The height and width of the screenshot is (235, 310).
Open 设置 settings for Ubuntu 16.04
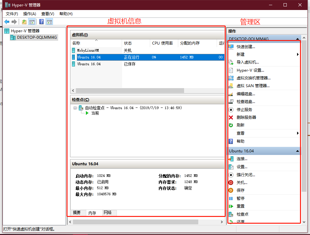242,167
